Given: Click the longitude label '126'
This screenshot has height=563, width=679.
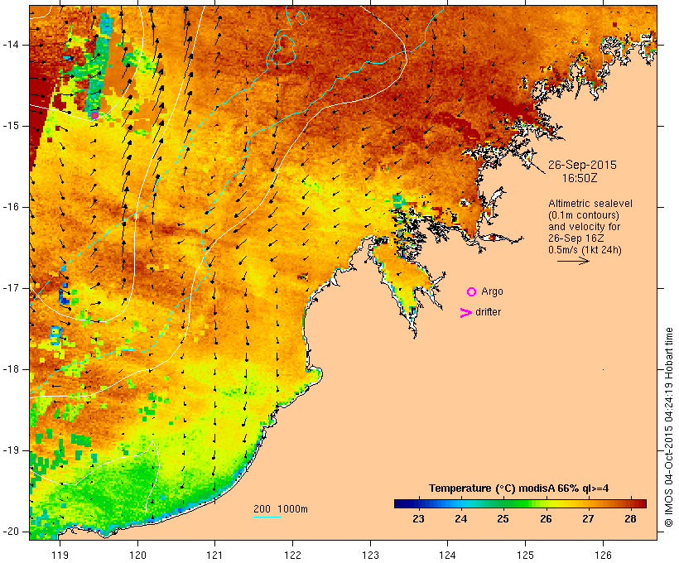Looking at the screenshot, I should 603,555.
